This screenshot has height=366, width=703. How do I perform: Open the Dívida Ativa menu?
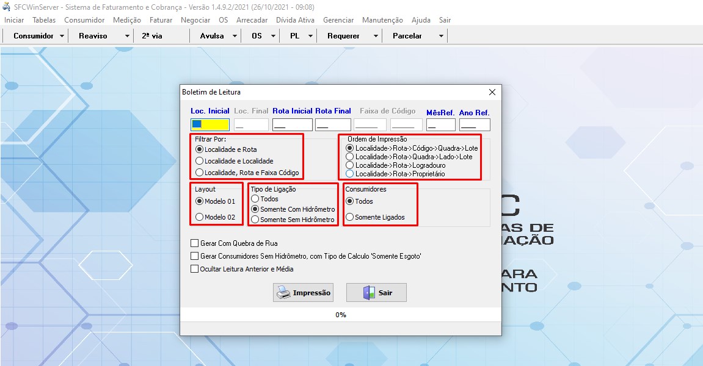point(295,20)
